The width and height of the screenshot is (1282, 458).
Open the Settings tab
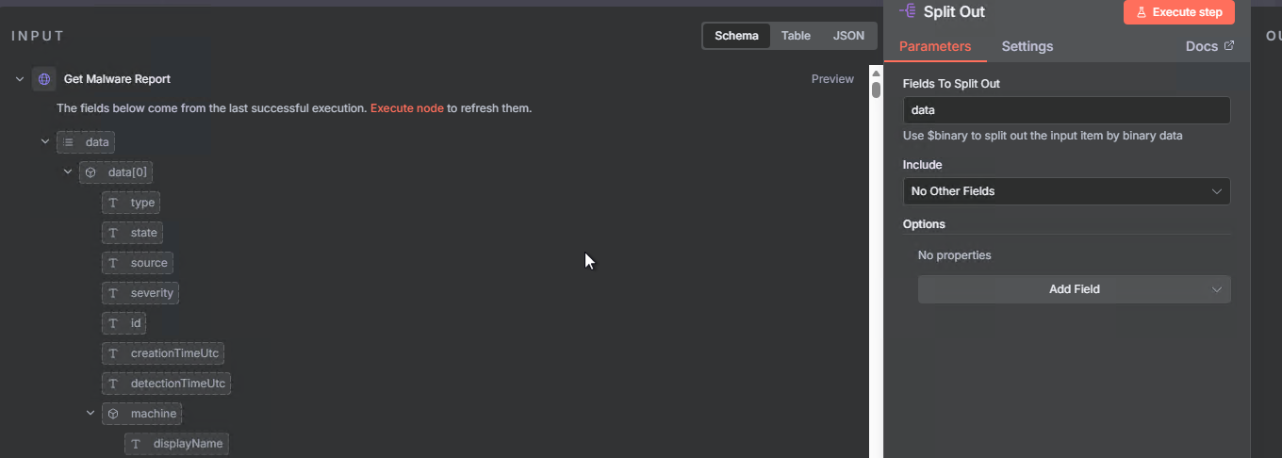(x=1027, y=46)
